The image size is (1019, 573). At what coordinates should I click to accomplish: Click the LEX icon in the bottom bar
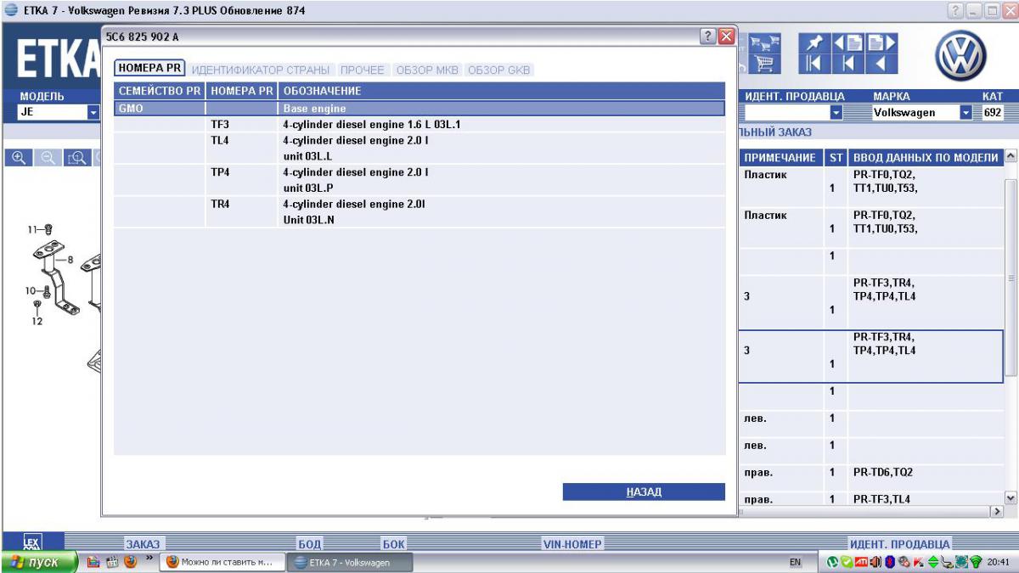(31, 542)
